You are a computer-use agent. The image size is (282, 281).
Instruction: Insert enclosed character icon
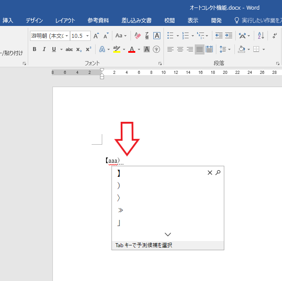(x=156, y=49)
